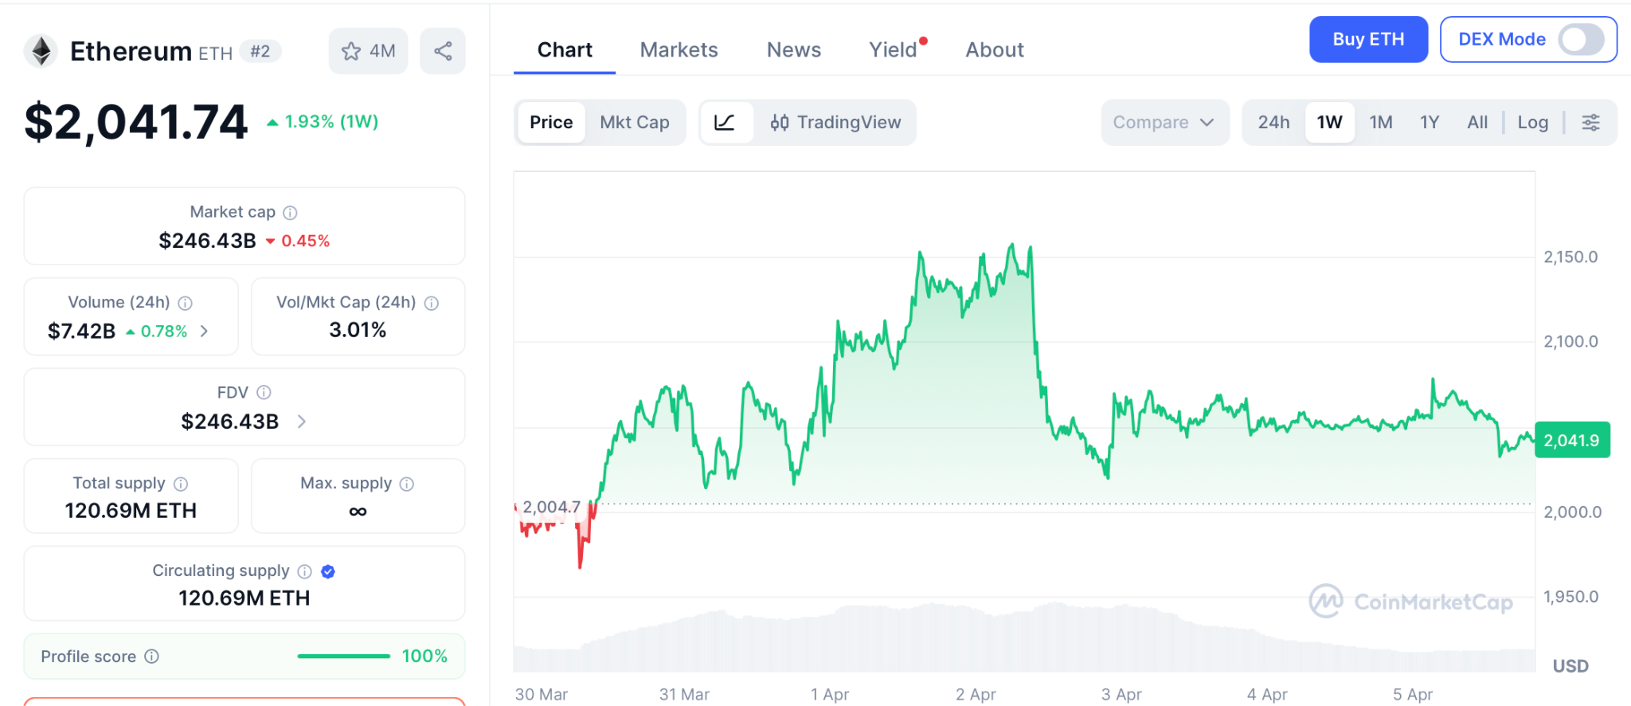Open chart settings sliders icon
This screenshot has height=706, width=1631.
pyautogui.click(x=1590, y=123)
